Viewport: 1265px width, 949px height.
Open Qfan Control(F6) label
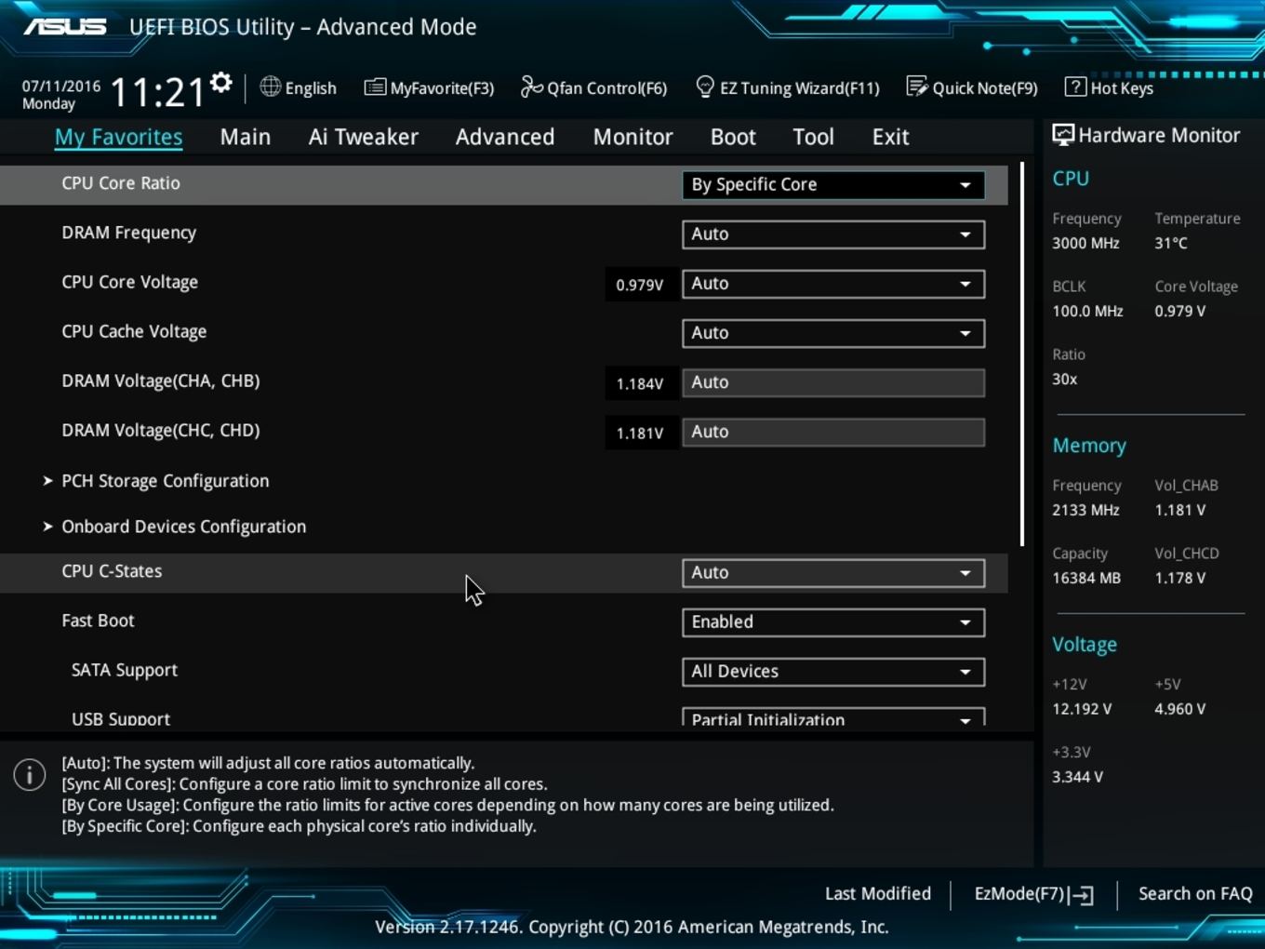(606, 87)
